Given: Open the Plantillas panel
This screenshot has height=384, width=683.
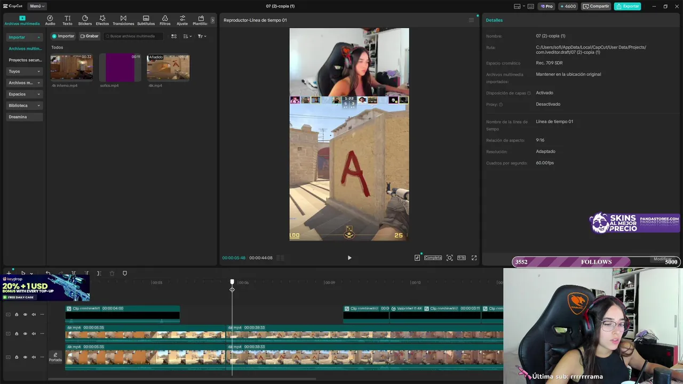Looking at the screenshot, I should click(200, 20).
